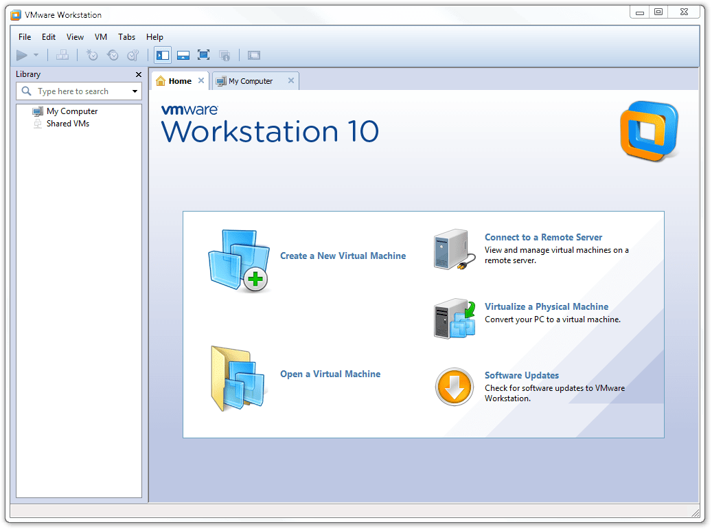The width and height of the screenshot is (712, 529).
Task: Click the search magnifier icon
Action: (x=26, y=91)
